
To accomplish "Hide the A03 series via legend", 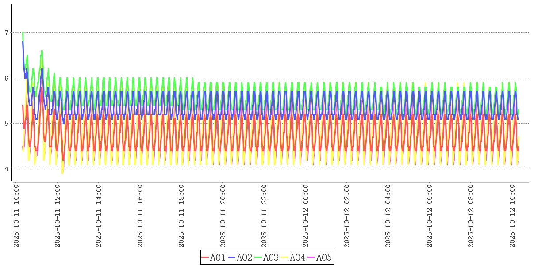I will (x=271, y=257).
